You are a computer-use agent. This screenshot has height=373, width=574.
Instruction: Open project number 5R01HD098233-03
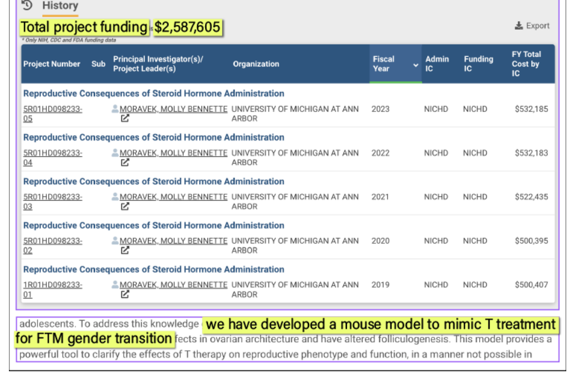(x=53, y=202)
